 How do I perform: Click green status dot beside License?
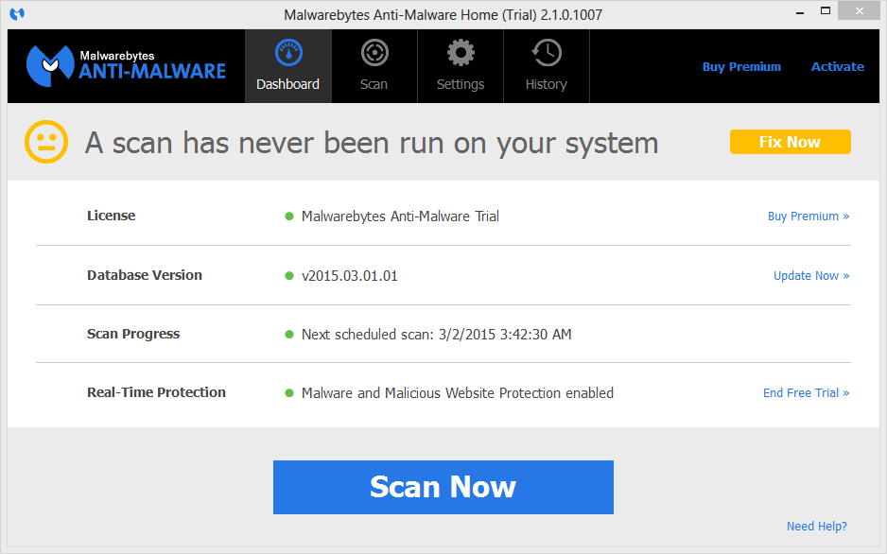[289, 216]
